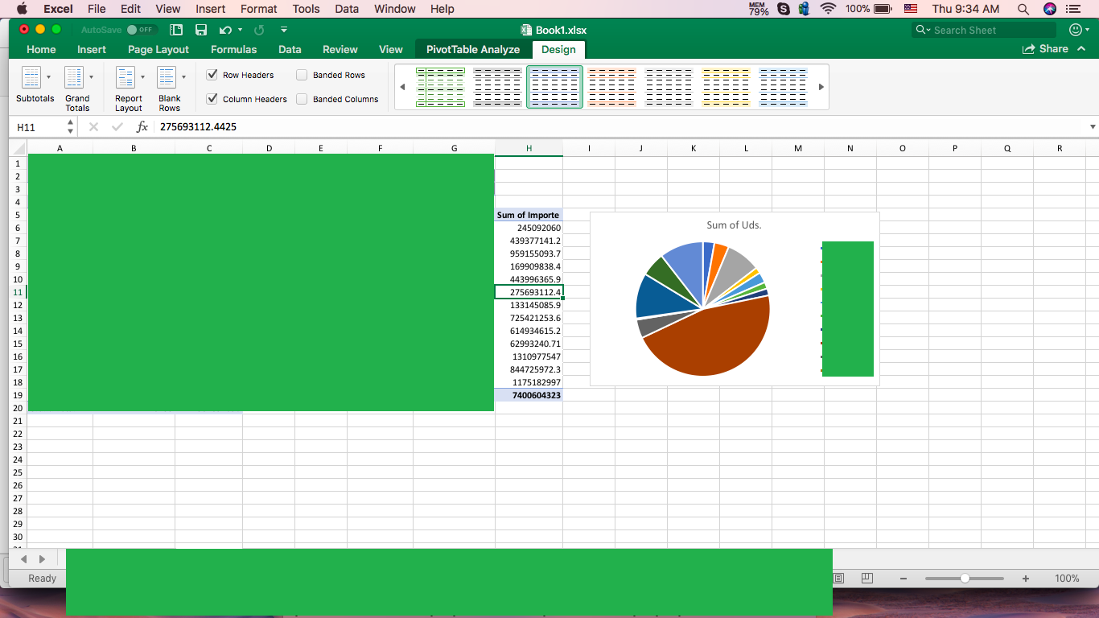Open the Home ribbon tab
1099x618 pixels.
click(41, 49)
